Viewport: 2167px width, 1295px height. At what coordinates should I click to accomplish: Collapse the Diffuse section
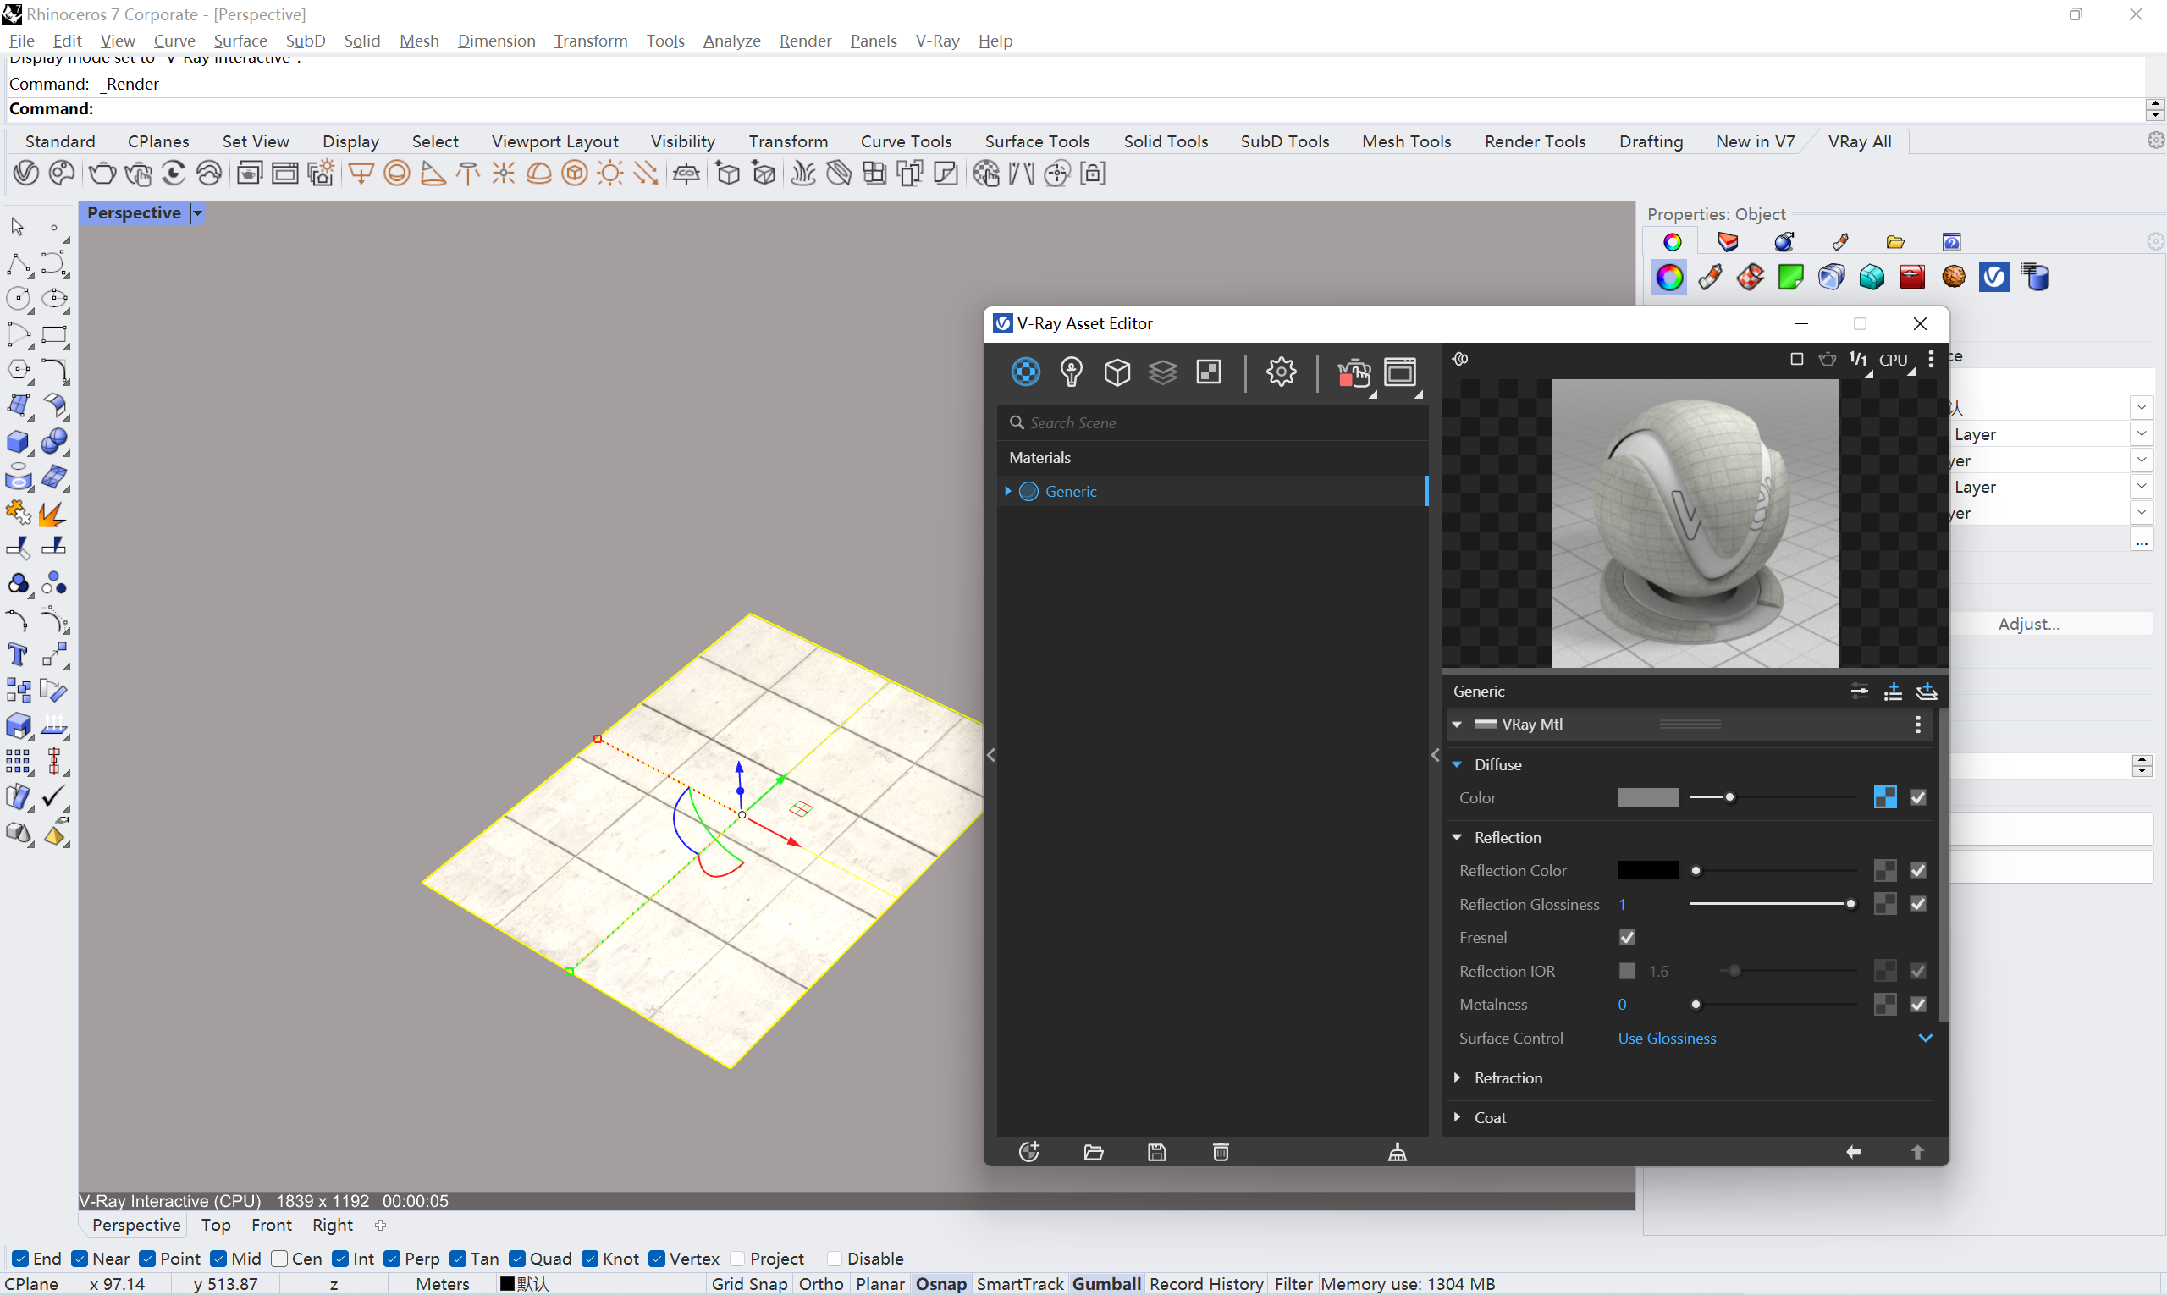click(1457, 764)
